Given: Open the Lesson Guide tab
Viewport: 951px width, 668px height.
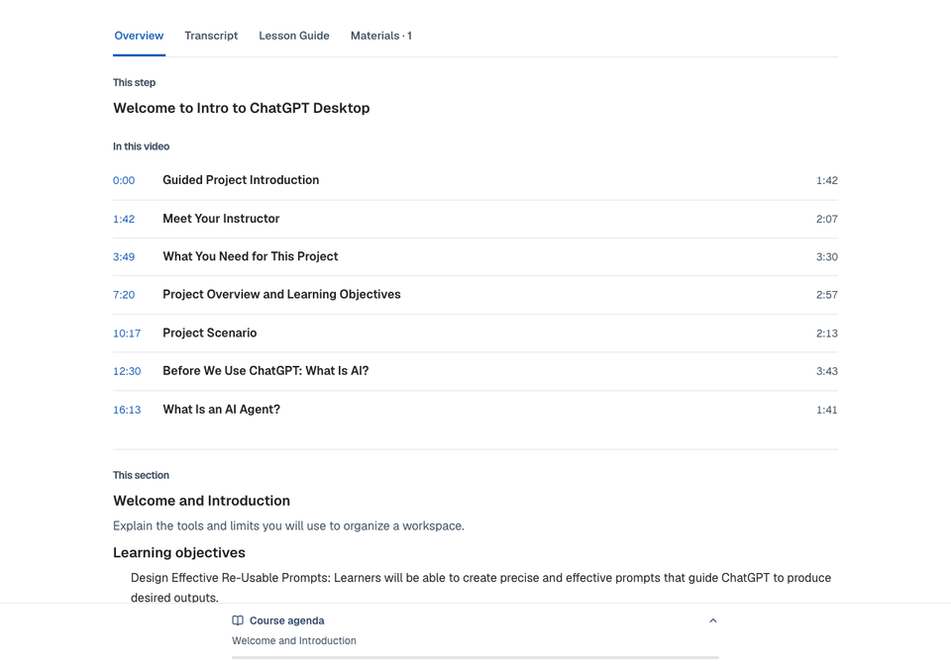Looking at the screenshot, I should pos(294,36).
